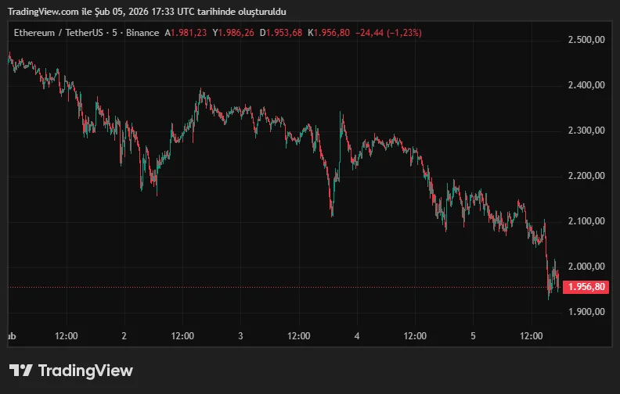This screenshot has width=620, height=394.
Task: Click the TradingView logo icon
Action: pos(20,371)
